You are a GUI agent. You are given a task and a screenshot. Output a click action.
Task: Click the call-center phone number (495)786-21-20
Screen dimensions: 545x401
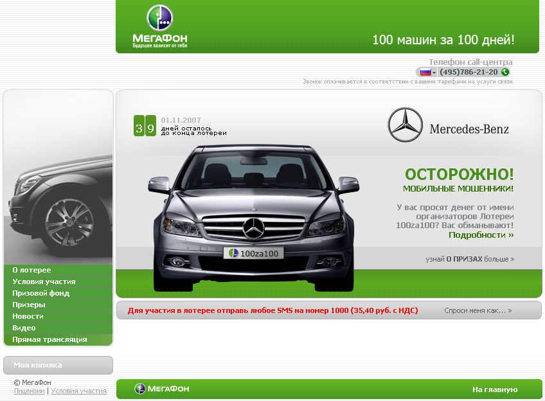pos(469,72)
